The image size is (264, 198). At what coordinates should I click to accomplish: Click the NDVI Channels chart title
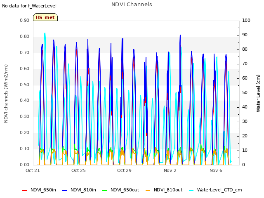click(132, 5)
